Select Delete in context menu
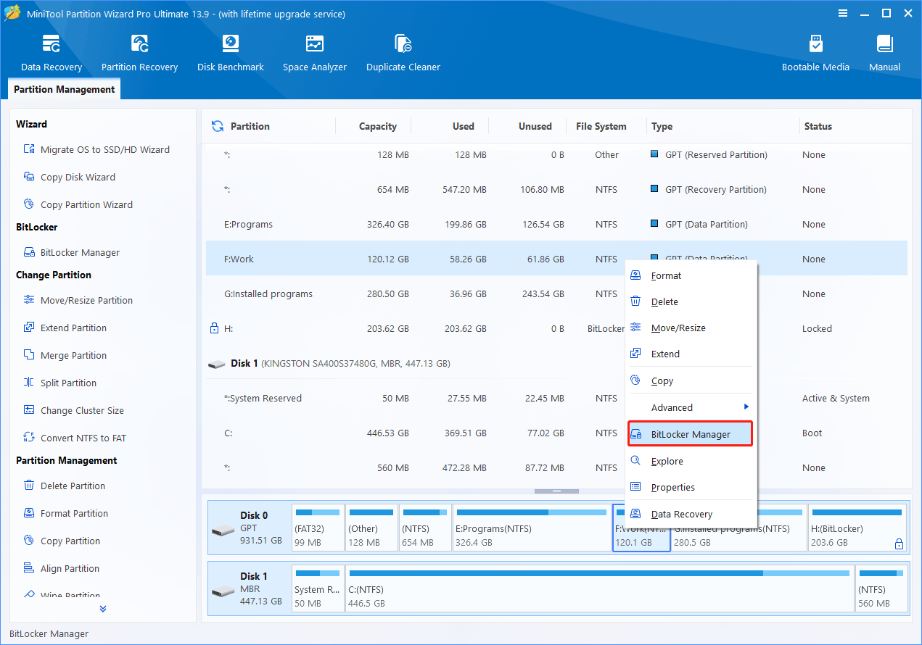This screenshot has width=922, height=645. click(691, 301)
